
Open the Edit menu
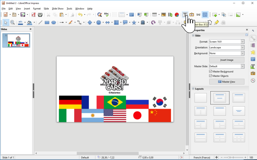(11, 8)
